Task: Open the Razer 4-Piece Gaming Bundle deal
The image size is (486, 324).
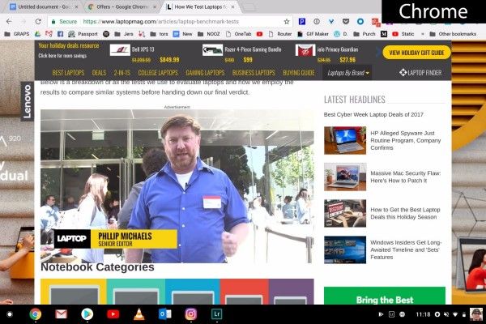Action: pos(241,54)
